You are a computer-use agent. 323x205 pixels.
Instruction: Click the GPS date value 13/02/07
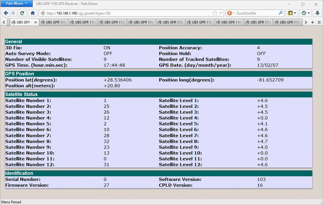[x=268, y=65]
